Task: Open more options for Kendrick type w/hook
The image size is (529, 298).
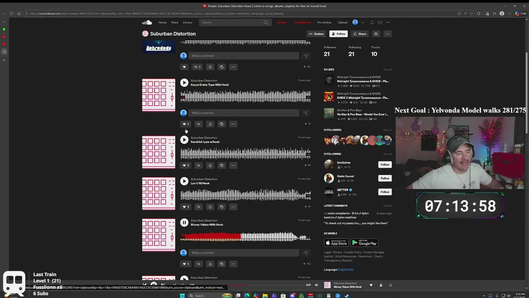Action: [x=233, y=165]
